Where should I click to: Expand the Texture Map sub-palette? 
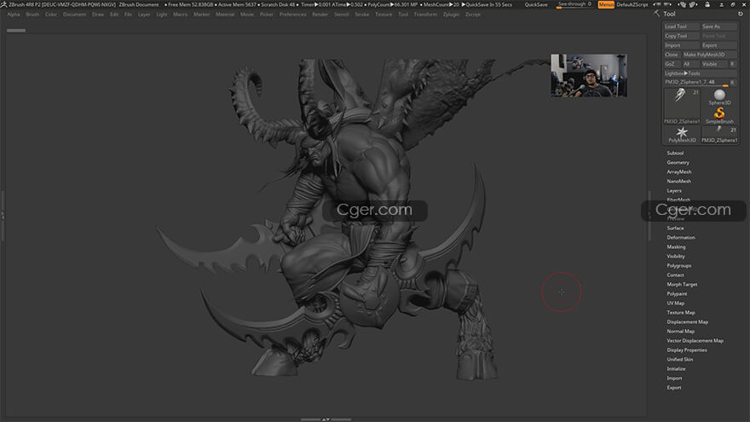click(x=681, y=312)
